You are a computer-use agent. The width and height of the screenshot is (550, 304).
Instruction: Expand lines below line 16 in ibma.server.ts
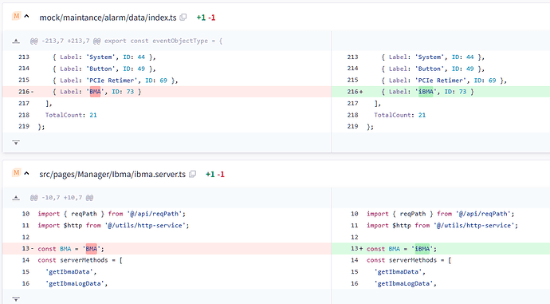click(x=16, y=299)
